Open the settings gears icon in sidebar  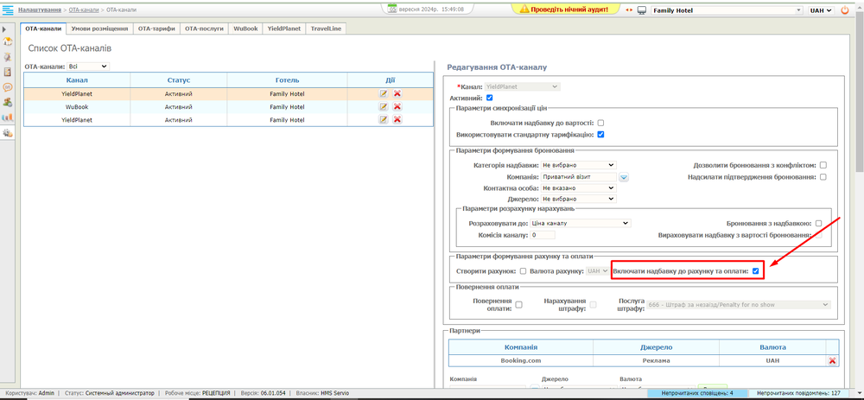8,133
